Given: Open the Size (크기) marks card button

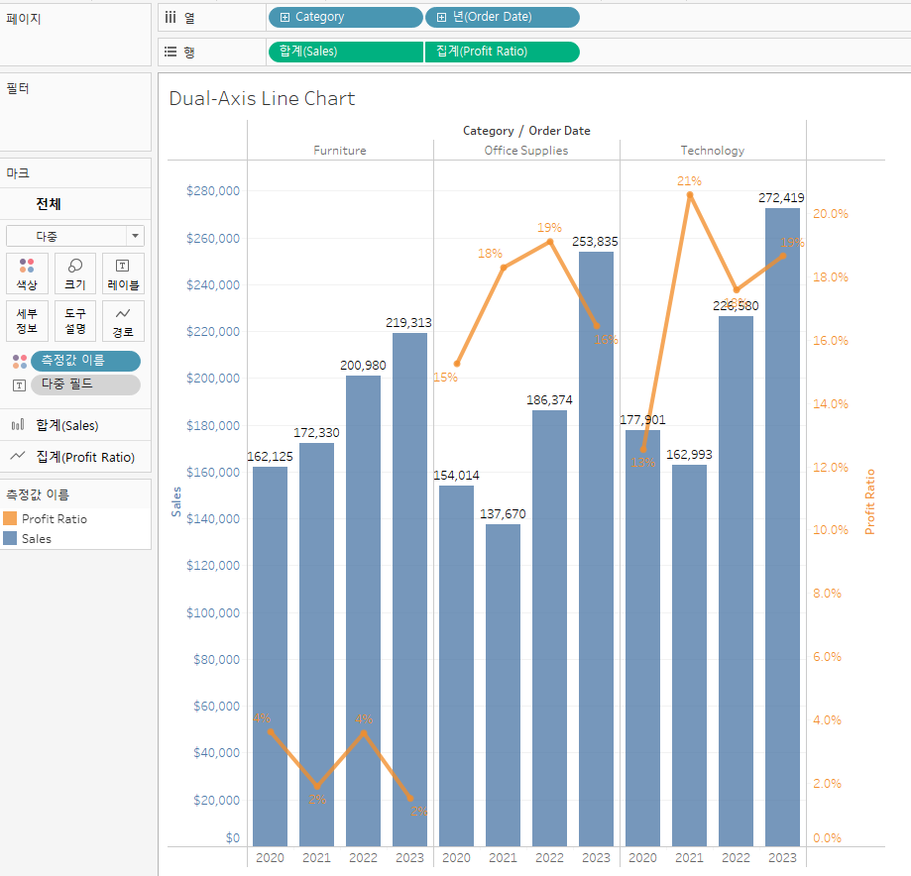Looking at the screenshot, I should (x=75, y=274).
